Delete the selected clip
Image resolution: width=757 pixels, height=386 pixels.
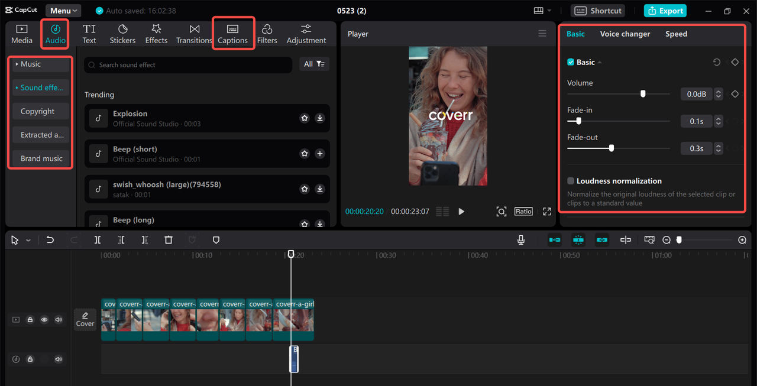tap(169, 240)
